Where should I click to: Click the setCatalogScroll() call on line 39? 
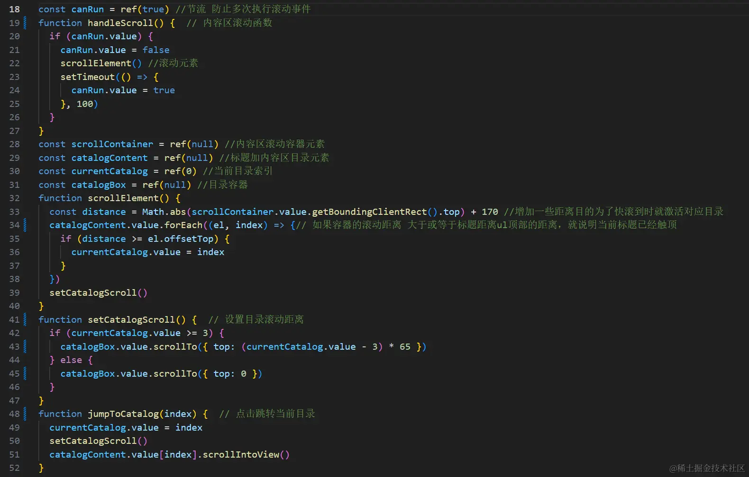[99, 292]
